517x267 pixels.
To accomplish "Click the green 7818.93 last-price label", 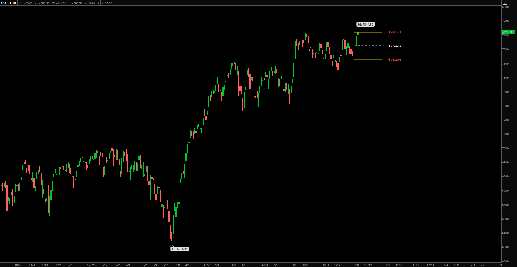I will (x=508, y=32).
